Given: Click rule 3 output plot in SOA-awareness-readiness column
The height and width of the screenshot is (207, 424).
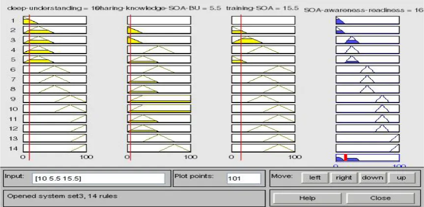Looking at the screenshot, I should tap(367, 40).
